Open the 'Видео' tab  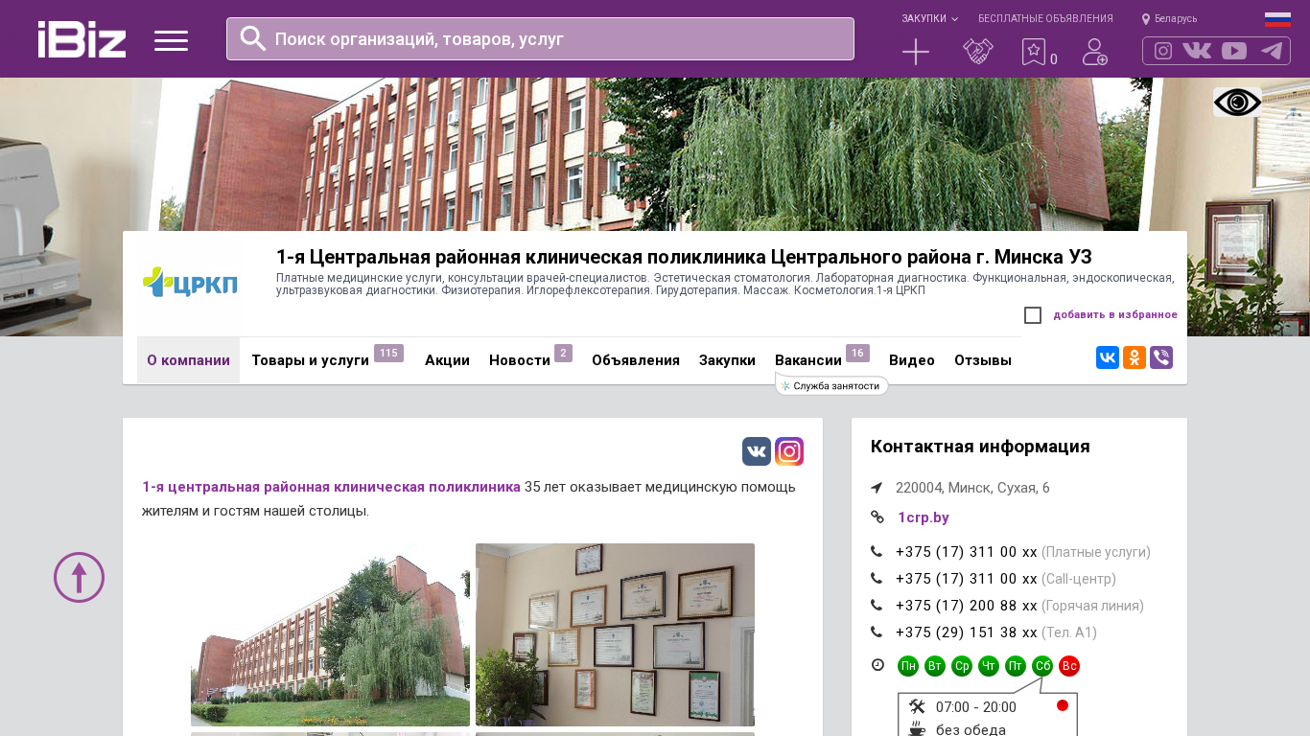click(x=912, y=360)
